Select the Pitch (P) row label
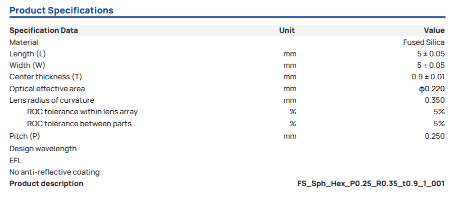This screenshot has width=454, height=219. (x=24, y=136)
